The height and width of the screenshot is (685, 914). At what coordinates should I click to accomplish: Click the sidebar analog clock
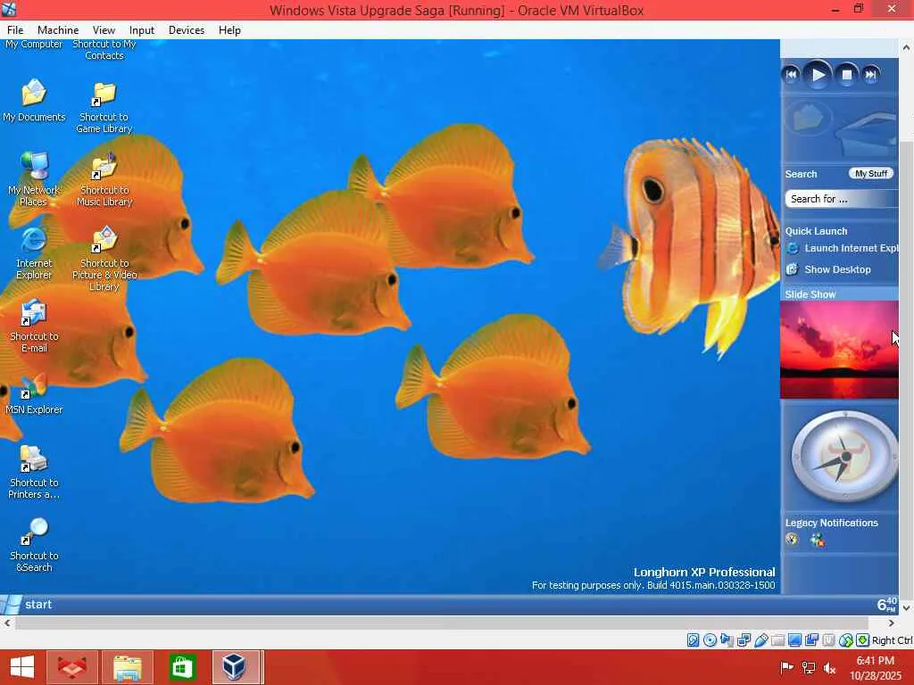click(x=844, y=457)
